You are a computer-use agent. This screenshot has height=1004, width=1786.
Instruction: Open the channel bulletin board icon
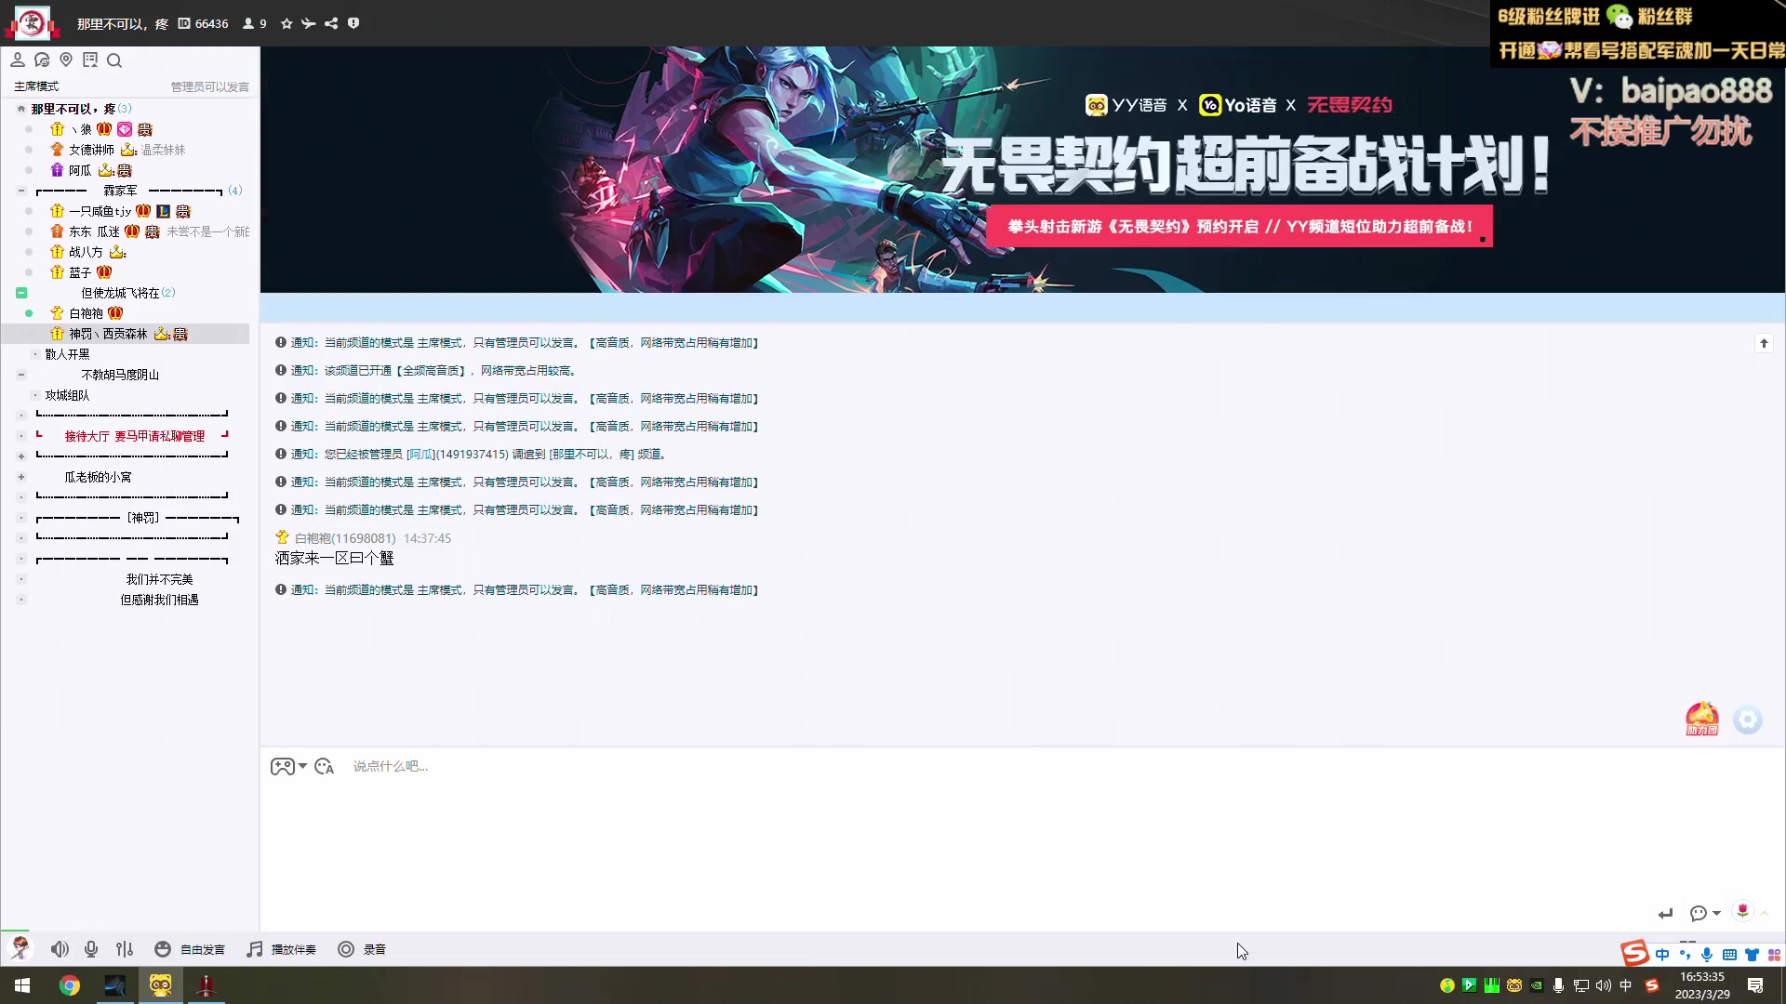click(90, 60)
